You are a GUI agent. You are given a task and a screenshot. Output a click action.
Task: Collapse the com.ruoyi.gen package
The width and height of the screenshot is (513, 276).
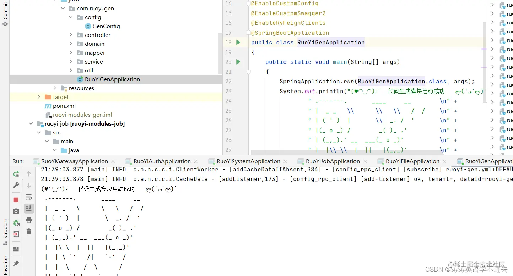[x=63, y=8]
